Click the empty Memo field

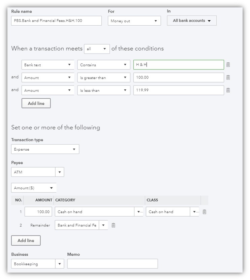tap(113, 263)
